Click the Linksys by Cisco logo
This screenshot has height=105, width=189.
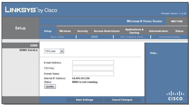(x=31, y=10)
